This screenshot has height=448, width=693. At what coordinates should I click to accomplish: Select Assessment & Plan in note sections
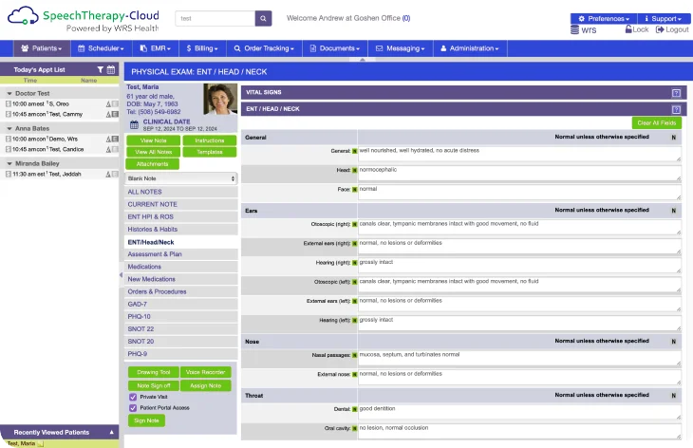[x=181, y=254]
